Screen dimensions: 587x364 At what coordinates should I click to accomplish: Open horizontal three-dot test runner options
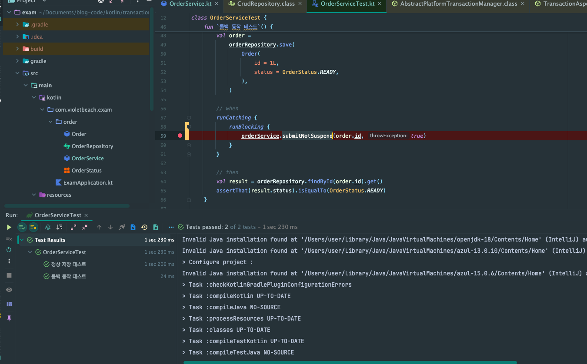coord(171,227)
